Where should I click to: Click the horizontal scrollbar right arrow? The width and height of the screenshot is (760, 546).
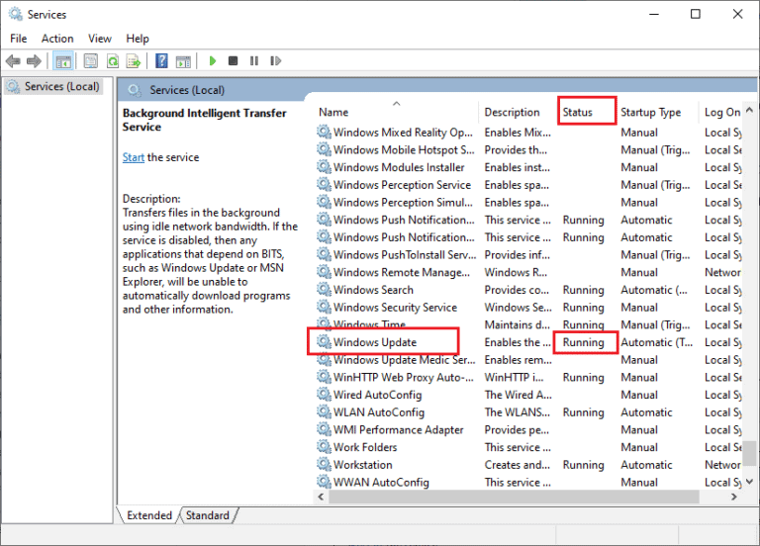tap(734, 497)
